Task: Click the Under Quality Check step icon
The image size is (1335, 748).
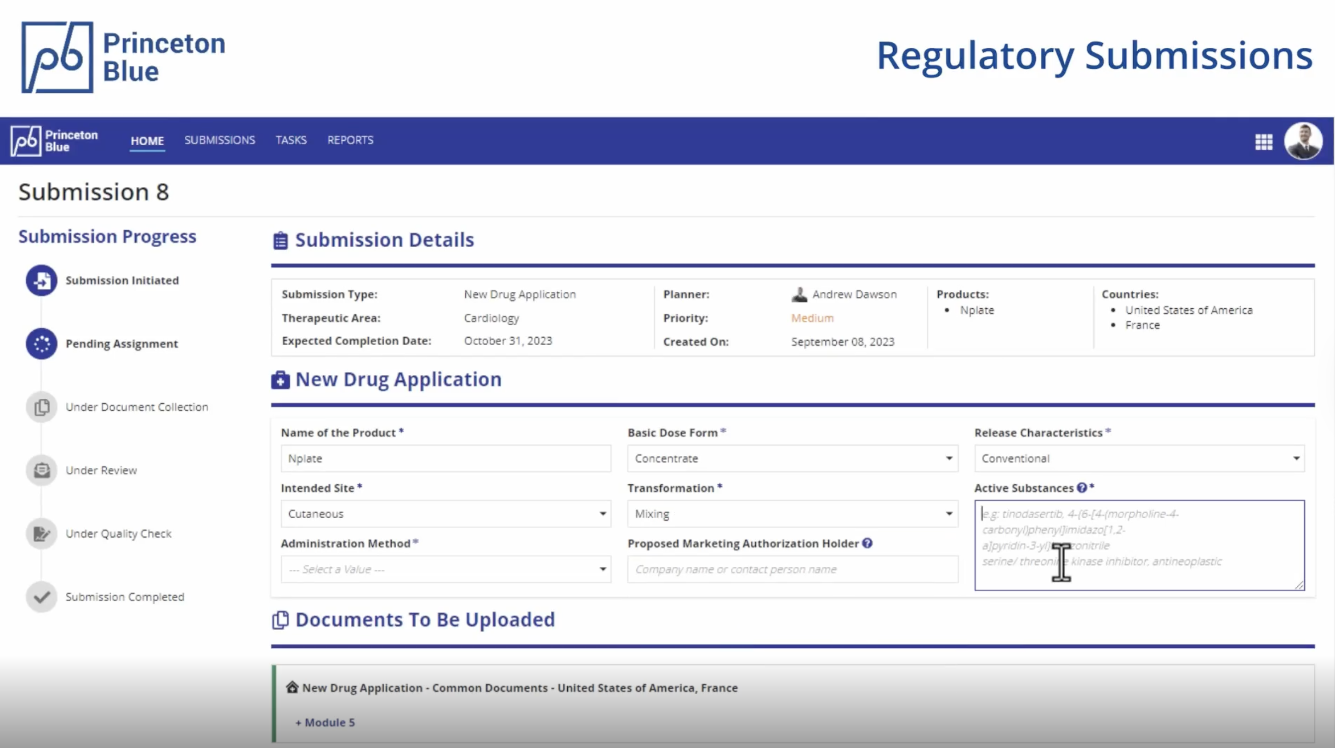Action: (41, 533)
